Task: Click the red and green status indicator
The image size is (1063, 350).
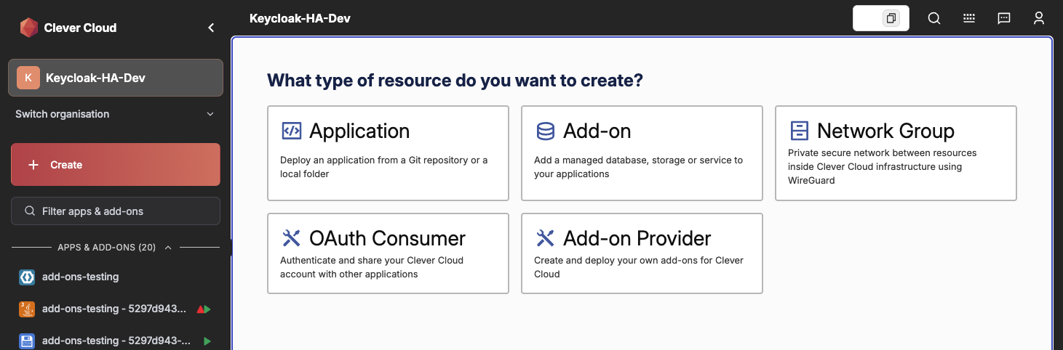Action: point(204,309)
